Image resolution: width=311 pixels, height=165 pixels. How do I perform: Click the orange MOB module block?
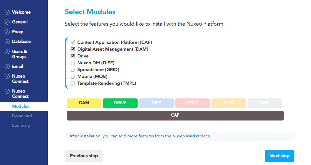(229, 103)
